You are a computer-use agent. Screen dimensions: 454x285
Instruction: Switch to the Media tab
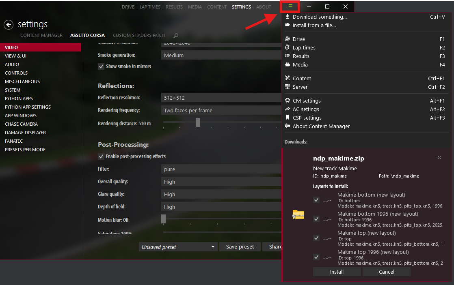[195, 7]
